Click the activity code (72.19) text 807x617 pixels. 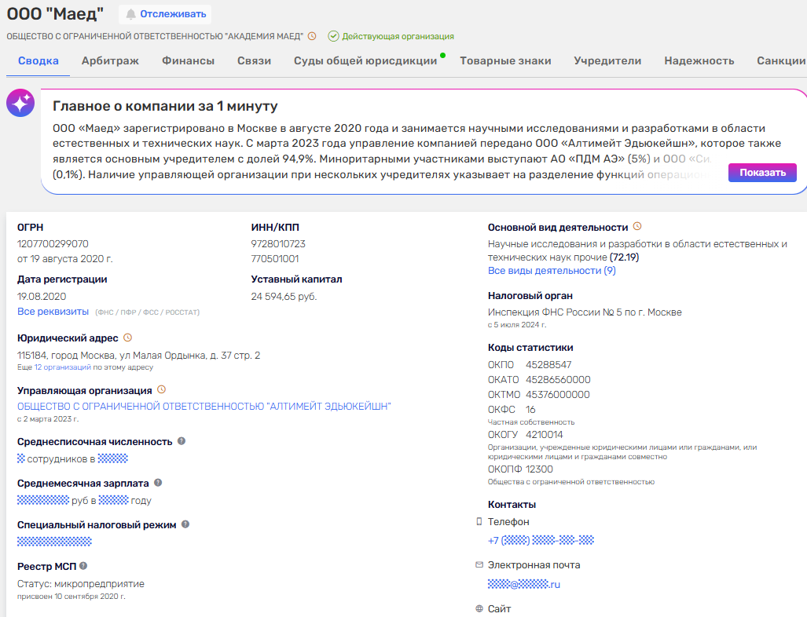click(624, 257)
